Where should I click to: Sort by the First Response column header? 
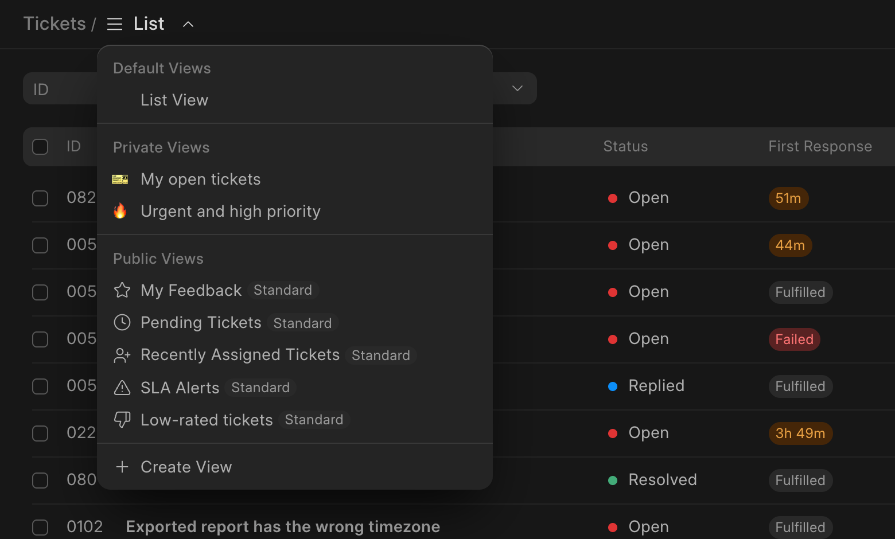820,147
